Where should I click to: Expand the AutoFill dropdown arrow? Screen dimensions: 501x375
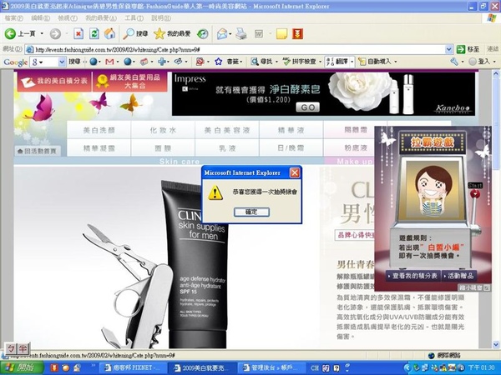click(x=396, y=62)
